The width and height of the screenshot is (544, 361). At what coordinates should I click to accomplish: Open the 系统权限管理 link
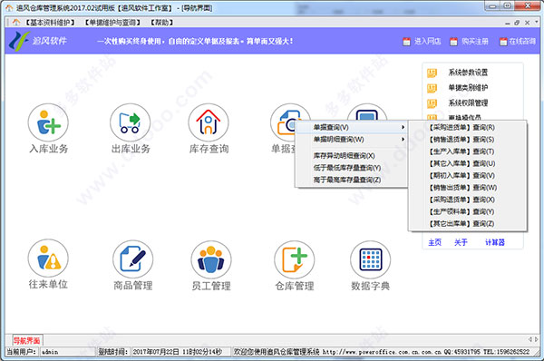(468, 103)
